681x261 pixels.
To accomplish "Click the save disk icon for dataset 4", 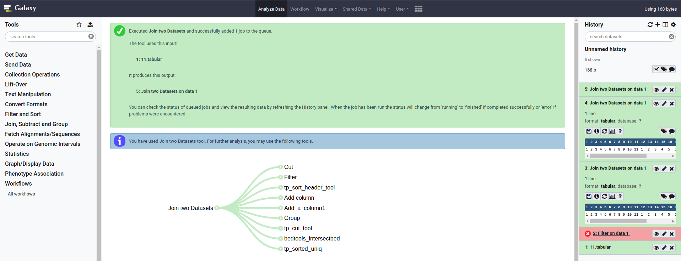I will coord(589,131).
